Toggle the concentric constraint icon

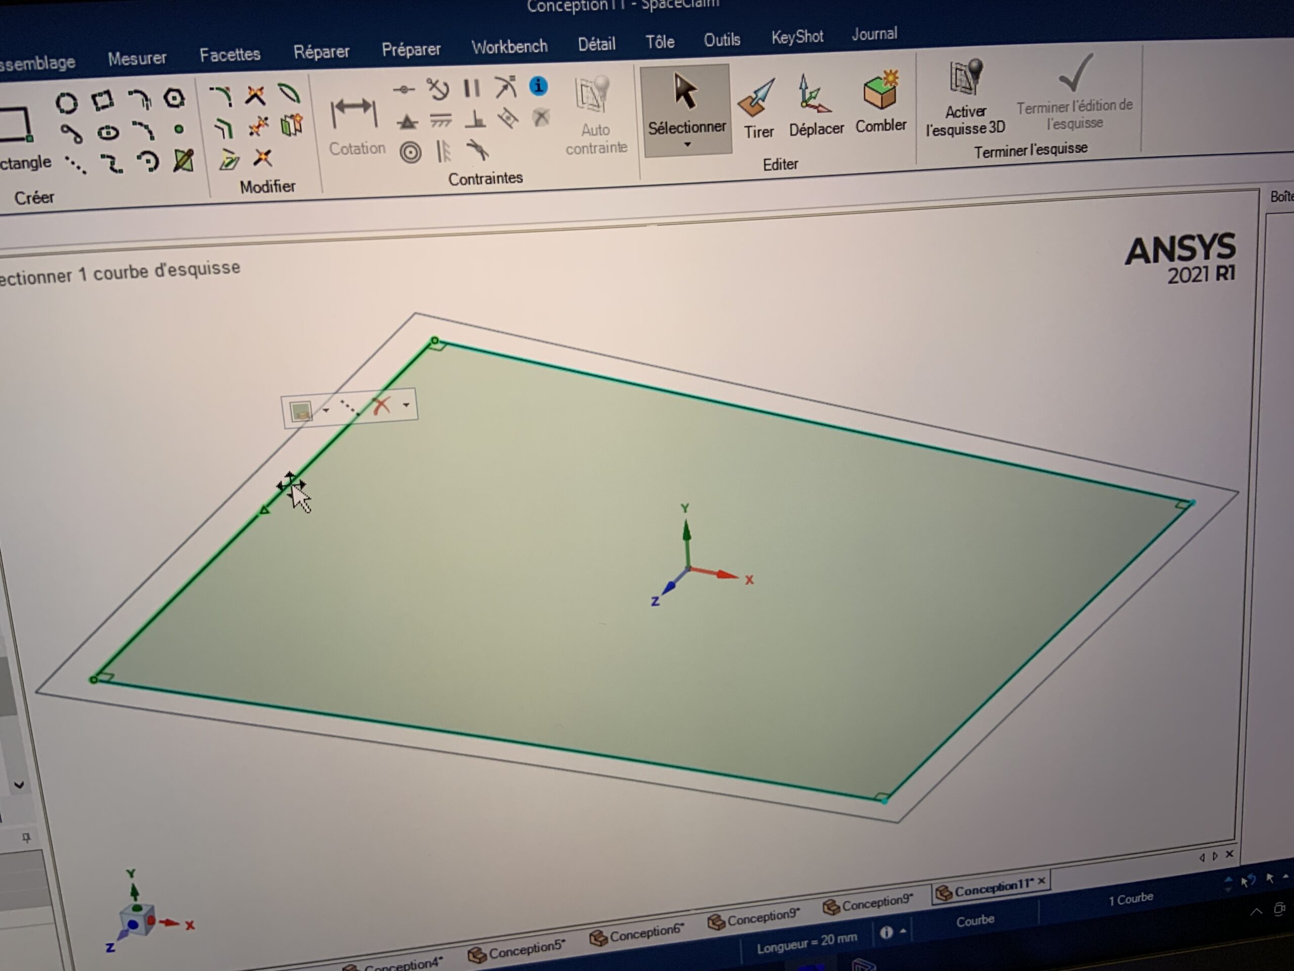pos(410,153)
